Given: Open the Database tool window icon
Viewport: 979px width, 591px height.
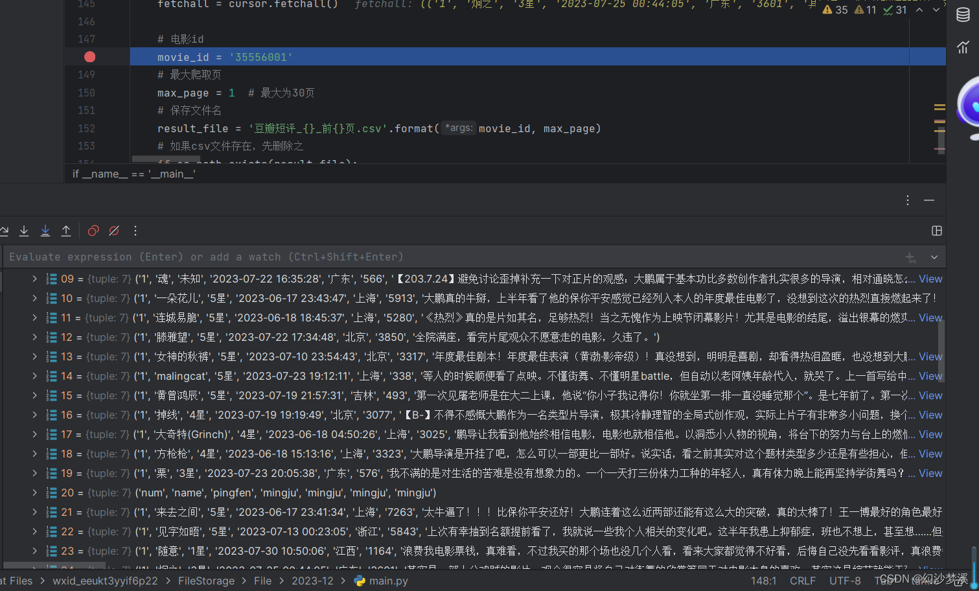Looking at the screenshot, I should [x=963, y=14].
